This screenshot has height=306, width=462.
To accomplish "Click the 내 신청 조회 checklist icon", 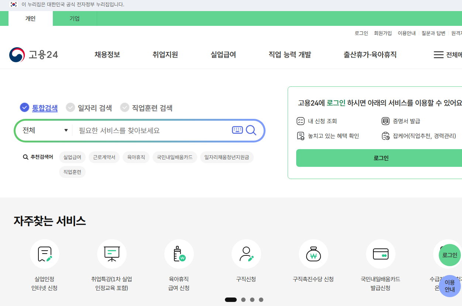I will 300,121.
